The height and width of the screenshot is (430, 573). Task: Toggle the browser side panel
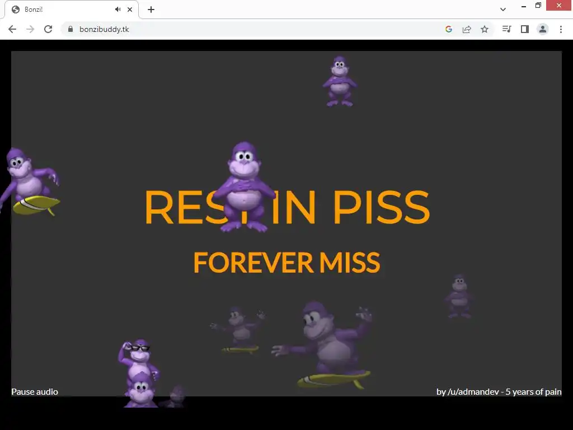pos(525,29)
